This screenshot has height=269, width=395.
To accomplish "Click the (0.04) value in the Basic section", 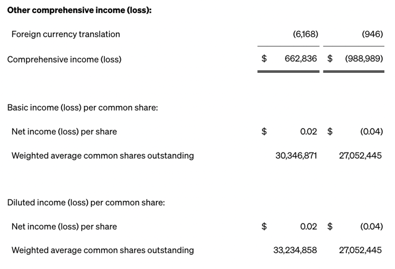I will pyautogui.click(x=371, y=131).
